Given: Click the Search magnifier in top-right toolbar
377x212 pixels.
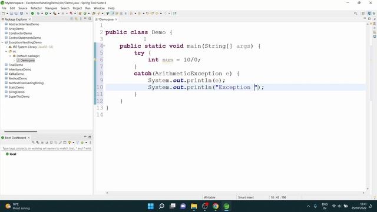Looking at the screenshot, I should pyautogui.click(x=355, y=14).
